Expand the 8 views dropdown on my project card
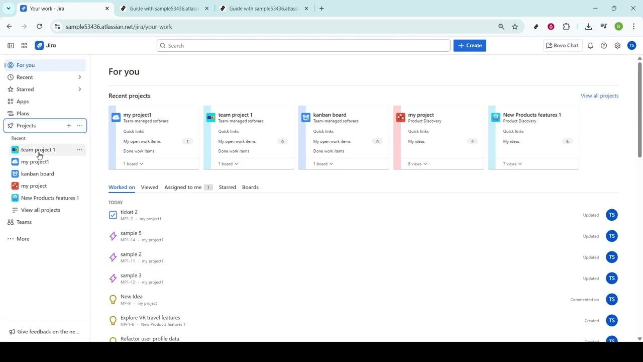 click(418, 164)
